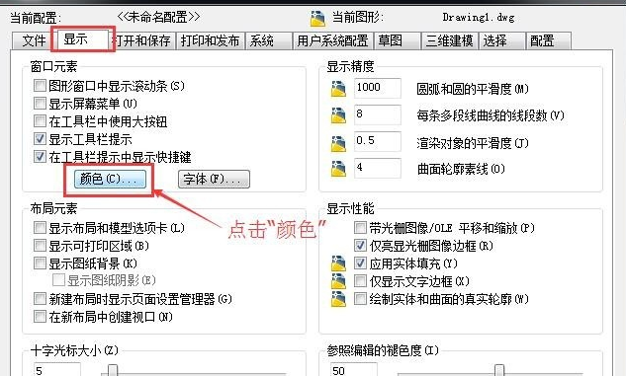Check 显示图纸背景 option
Image resolution: width=626 pixels, height=376 pixels.
pyautogui.click(x=40, y=263)
